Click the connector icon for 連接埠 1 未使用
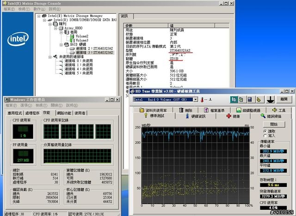296x216 pixels. [x=61, y=65]
